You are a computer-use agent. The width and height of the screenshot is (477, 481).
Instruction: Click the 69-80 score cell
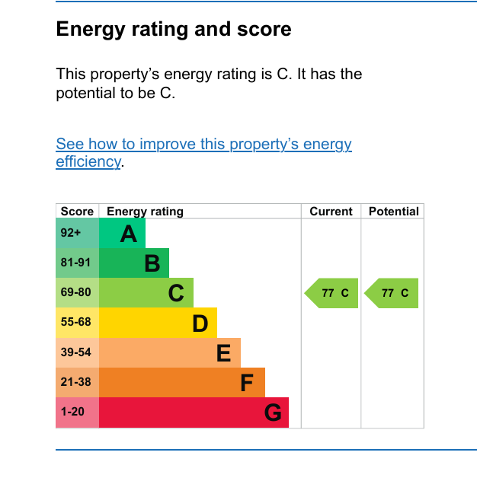point(78,293)
